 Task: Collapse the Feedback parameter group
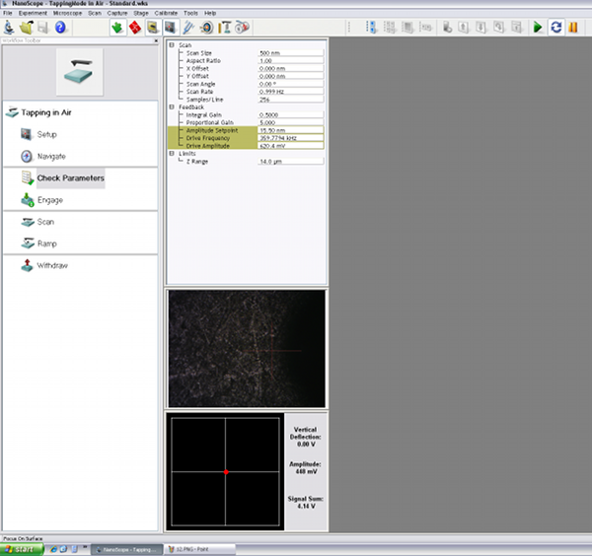click(173, 106)
